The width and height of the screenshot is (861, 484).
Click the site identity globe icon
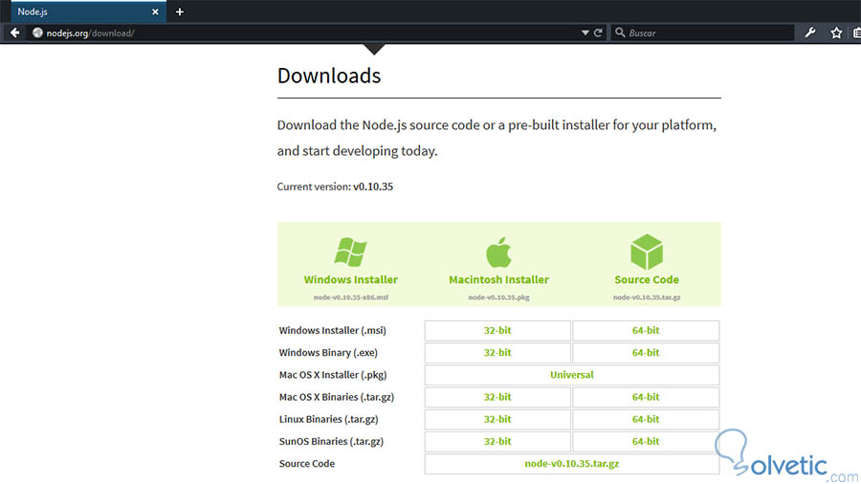pyautogui.click(x=37, y=33)
